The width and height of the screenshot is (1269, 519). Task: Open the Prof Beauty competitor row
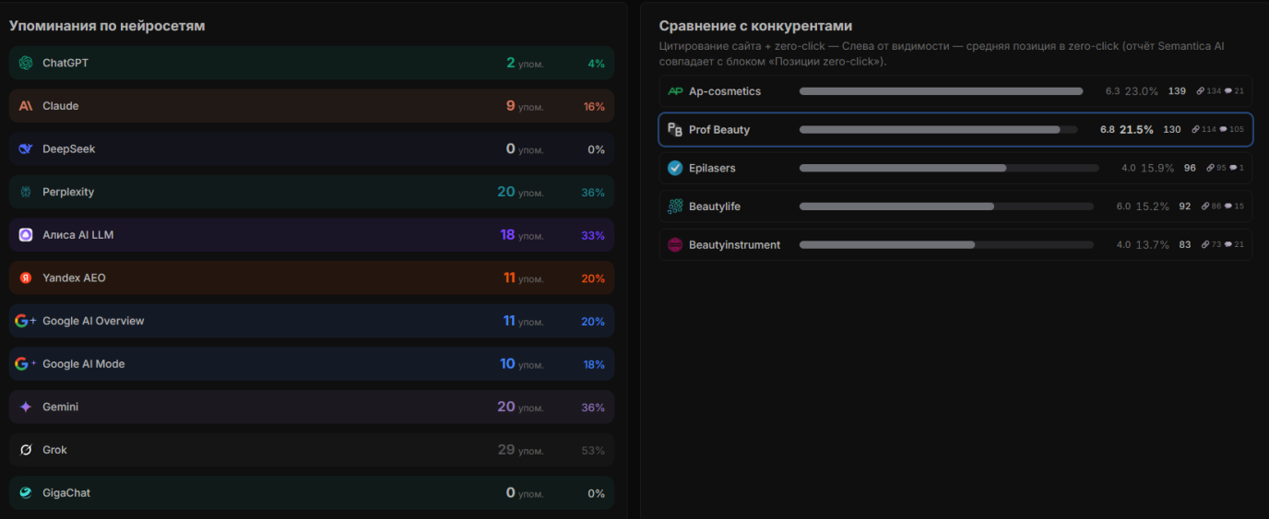tap(955, 130)
